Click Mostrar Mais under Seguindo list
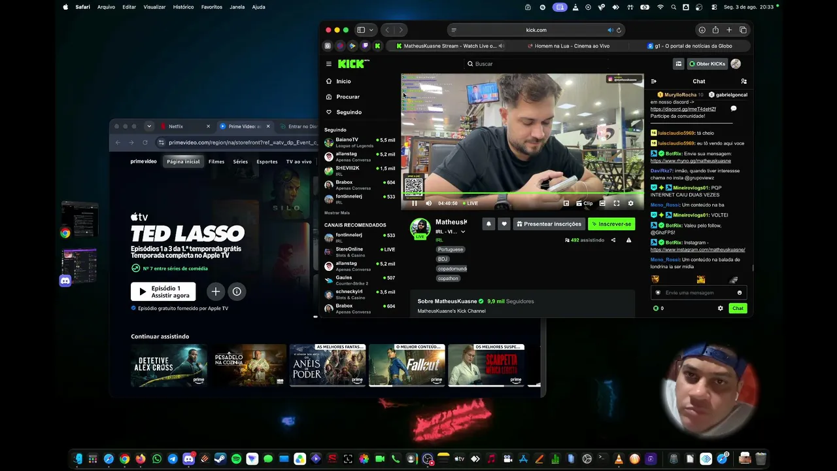The image size is (837, 471). pyautogui.click(x=337, y=213)
